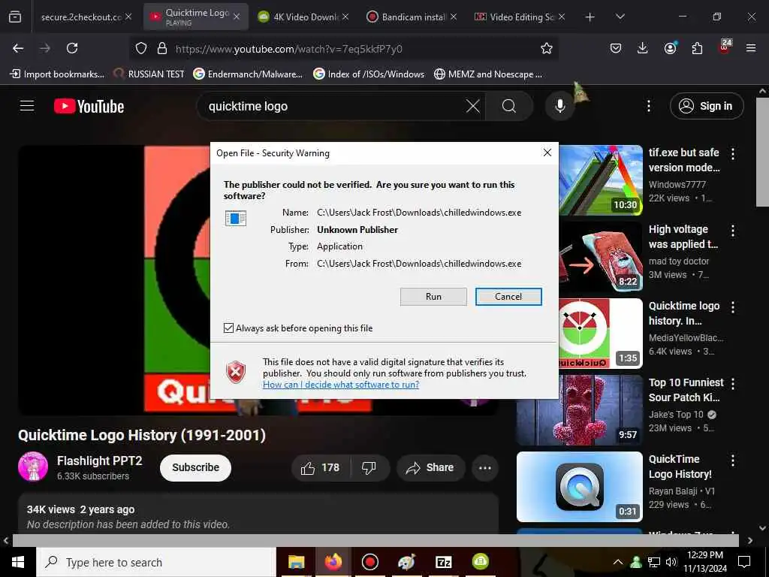
Task: Open Bandicam from the taskbar
Action: (x=369, y=562)
